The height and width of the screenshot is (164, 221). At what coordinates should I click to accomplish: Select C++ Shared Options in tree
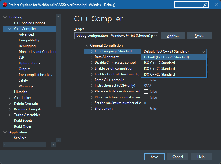(30, 23)
